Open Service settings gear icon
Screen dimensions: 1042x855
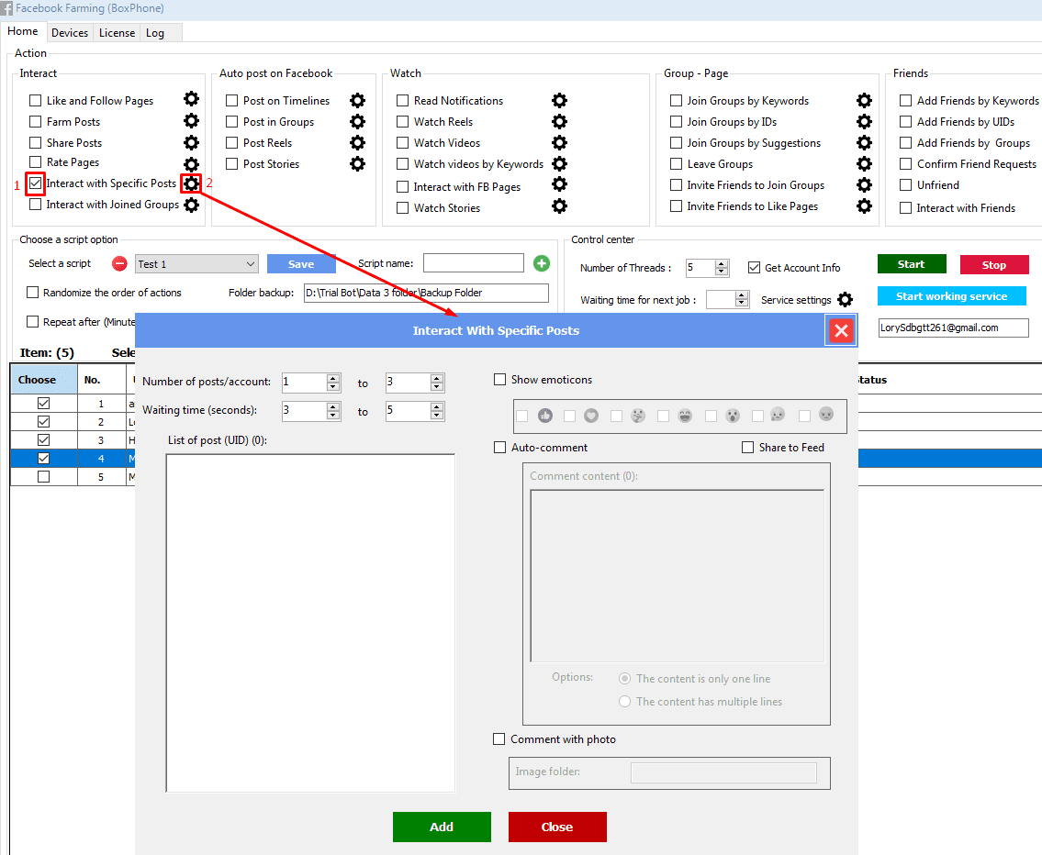point(845,299)
